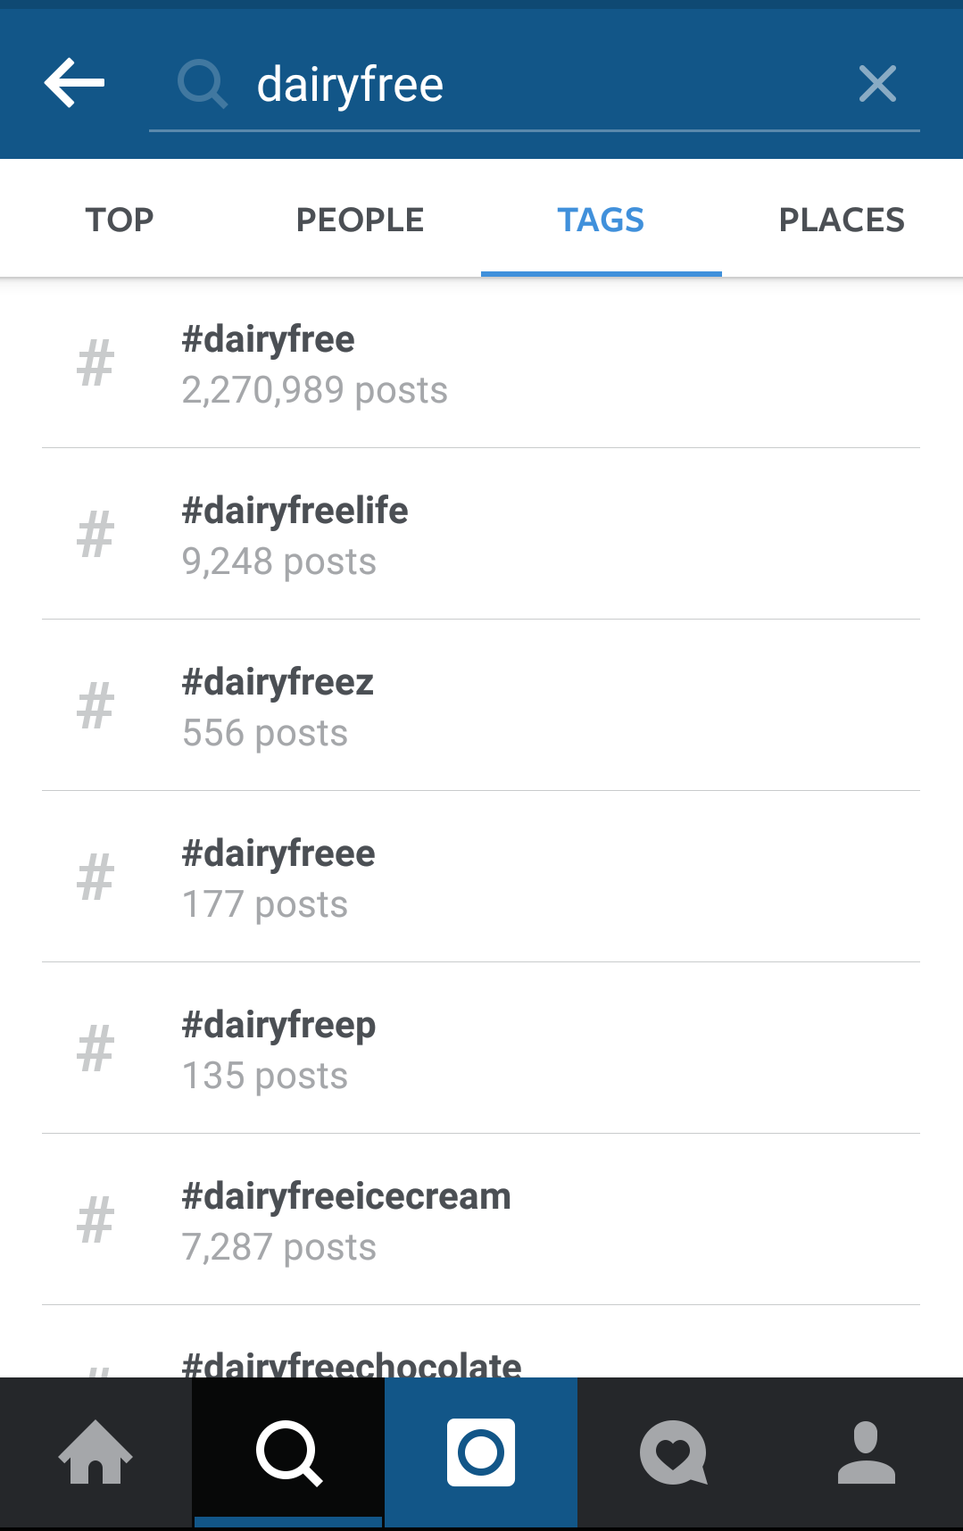Go back using the left arrow icon
963x1531 pixels.
click(x=74, y=83)
